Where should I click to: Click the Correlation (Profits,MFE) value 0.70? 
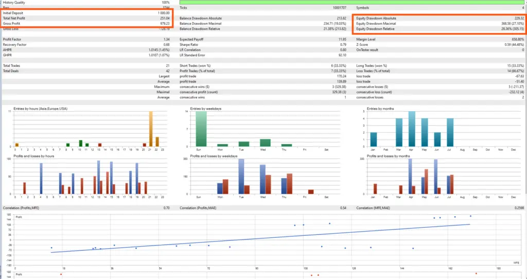[166, 208]
